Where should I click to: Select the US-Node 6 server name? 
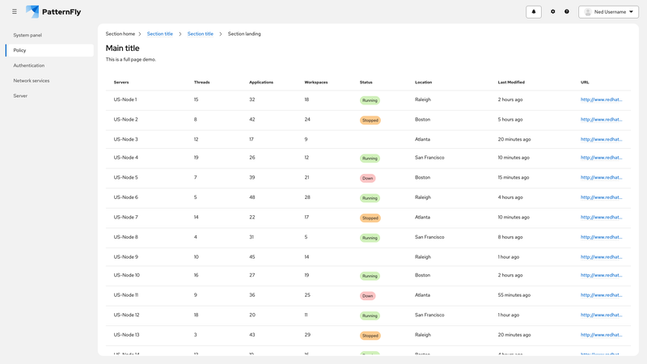126,197
